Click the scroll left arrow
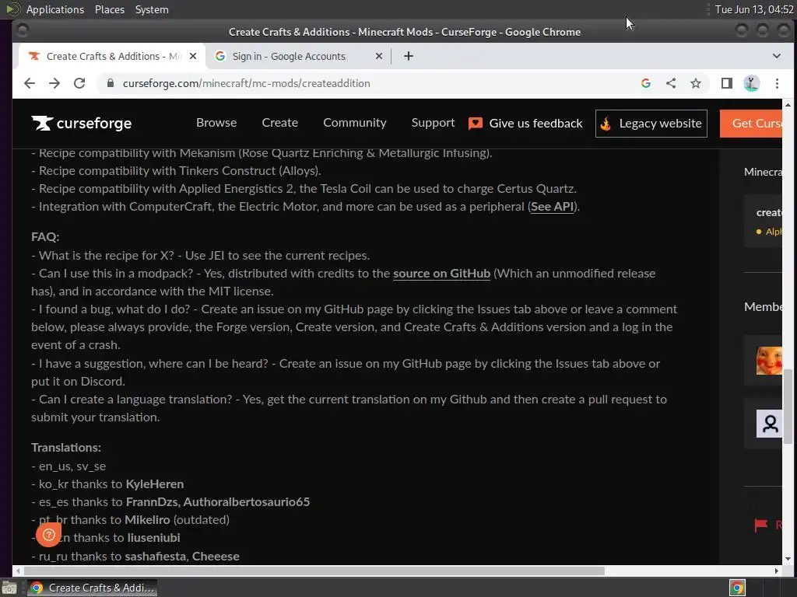 tap(19, 571)
